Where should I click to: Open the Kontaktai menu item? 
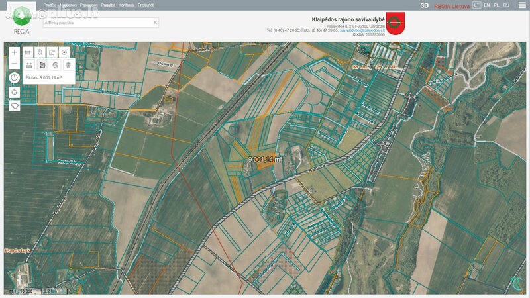127,5
